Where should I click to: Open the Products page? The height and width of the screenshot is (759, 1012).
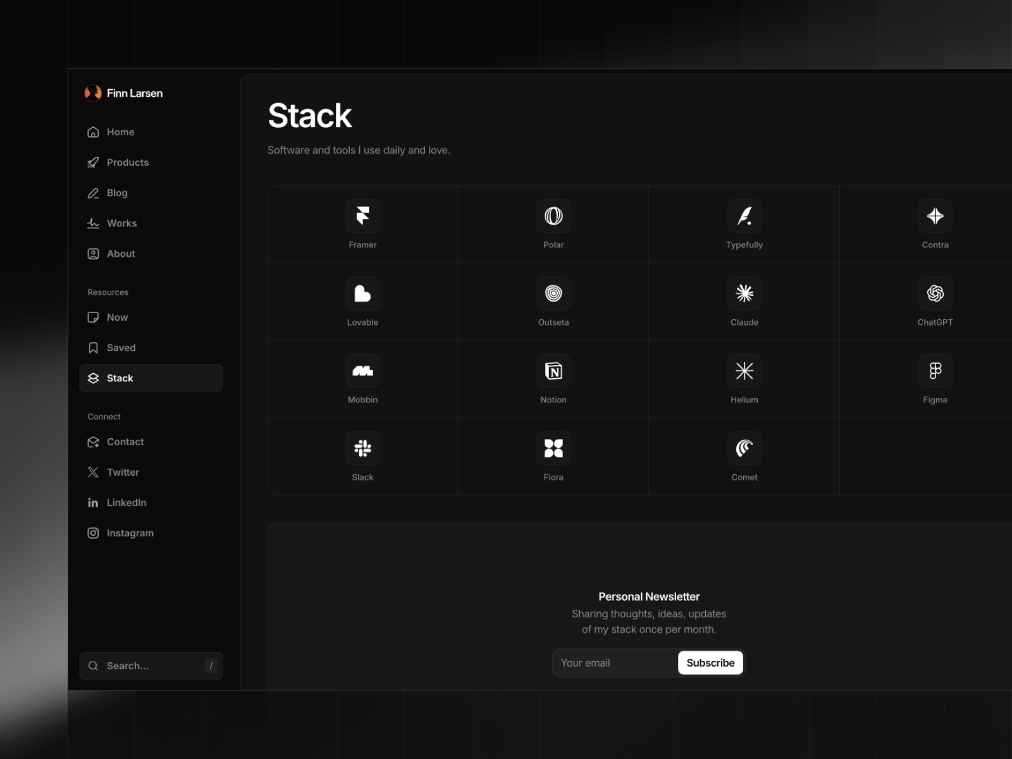[x=151, y=163]
